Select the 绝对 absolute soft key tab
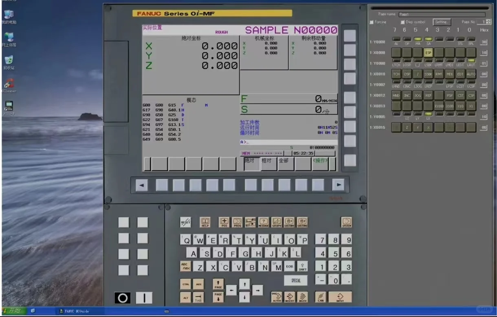Screen dimensions: 497x317 pos(252,164)
